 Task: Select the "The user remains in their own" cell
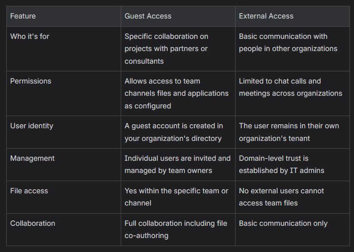pyautogui.click(x=289, y=132)
